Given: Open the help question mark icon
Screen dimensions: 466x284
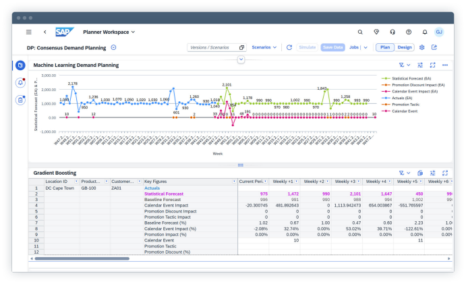Looking at the screenshot, I should click(409, 32).
